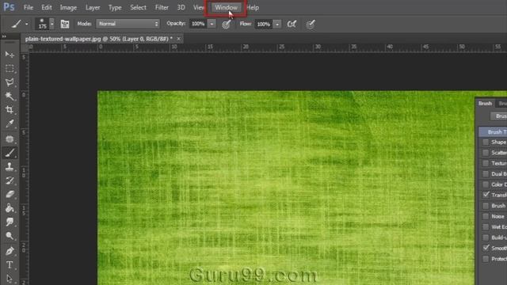
Task: Disable the Smoothing checkbox
Action: pos(486,248)
